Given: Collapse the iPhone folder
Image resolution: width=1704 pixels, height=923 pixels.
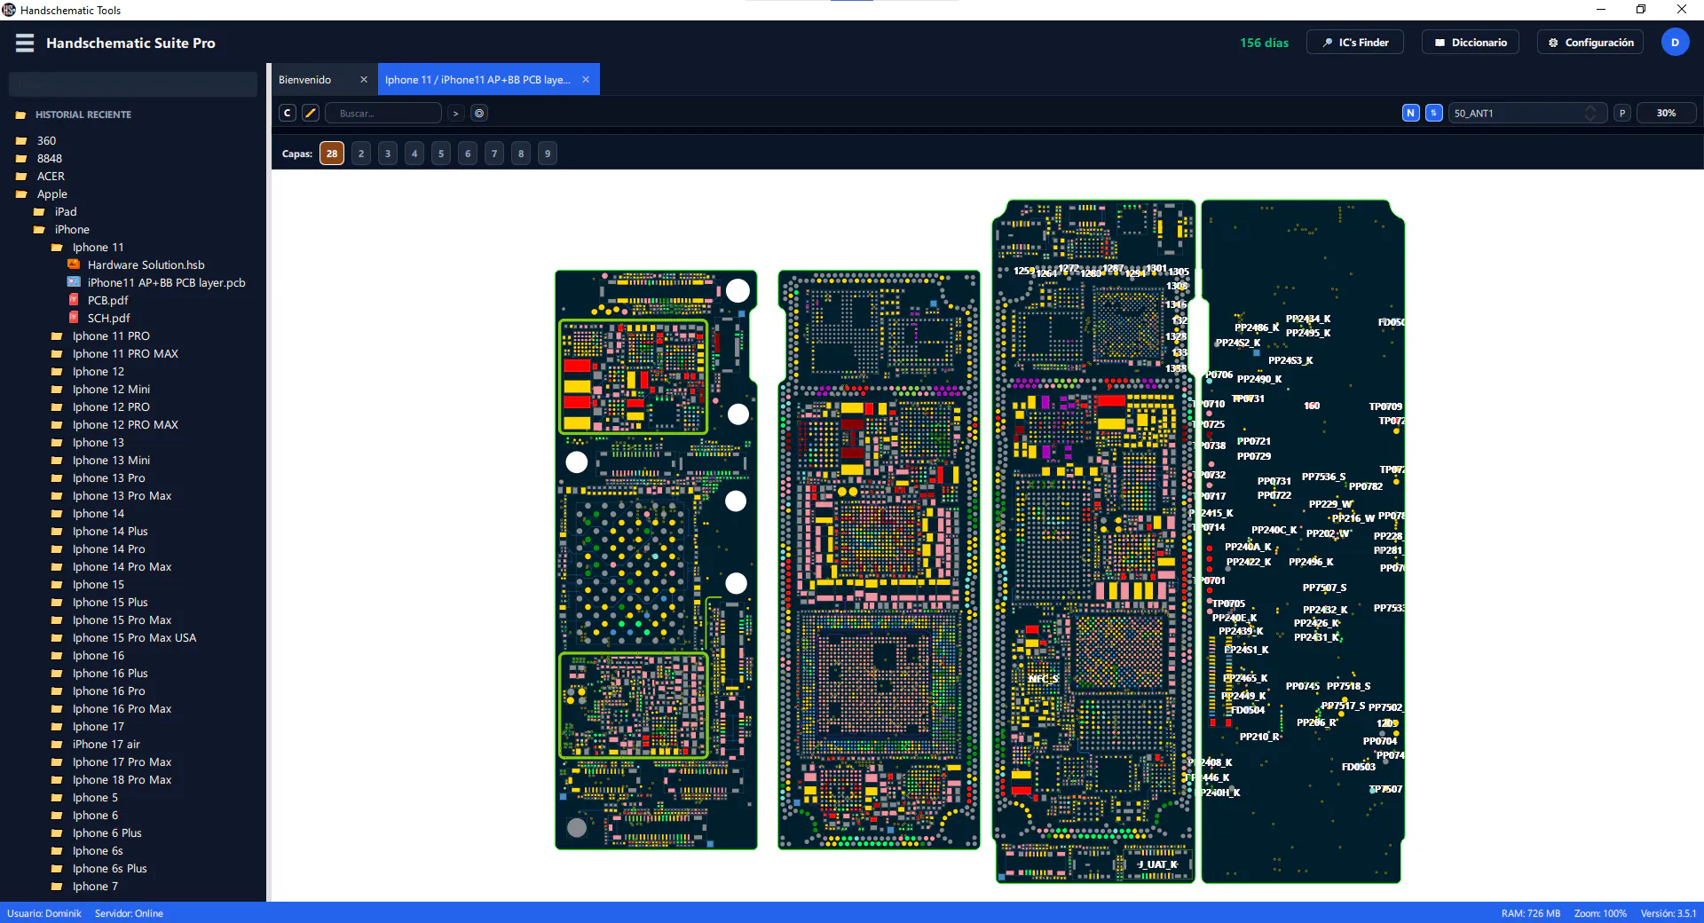Looking at the screenshot, I should click(x=72, y=229).
